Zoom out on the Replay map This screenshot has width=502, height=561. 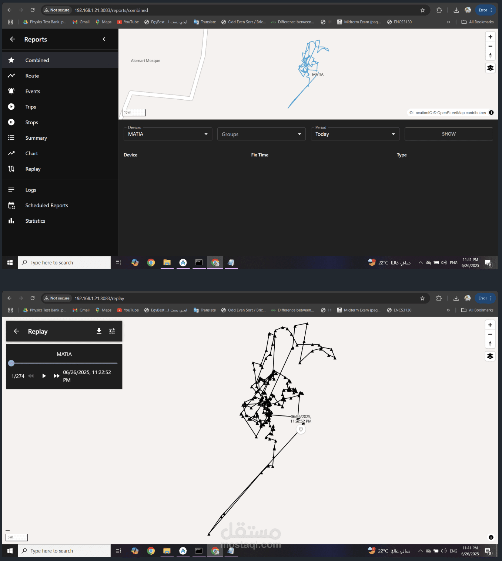490,334
